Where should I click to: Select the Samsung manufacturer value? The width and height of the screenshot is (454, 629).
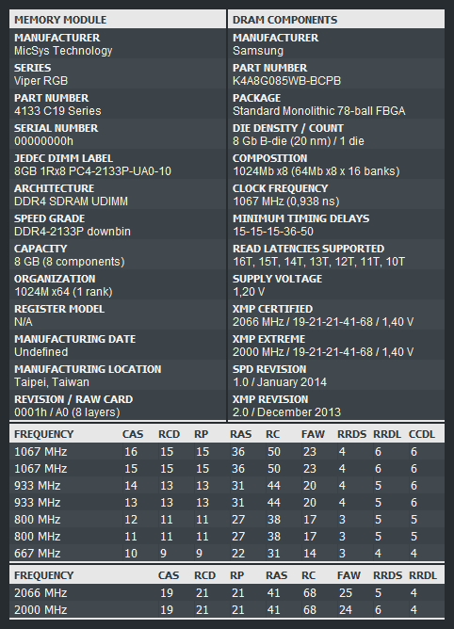[x=258, y=51]
